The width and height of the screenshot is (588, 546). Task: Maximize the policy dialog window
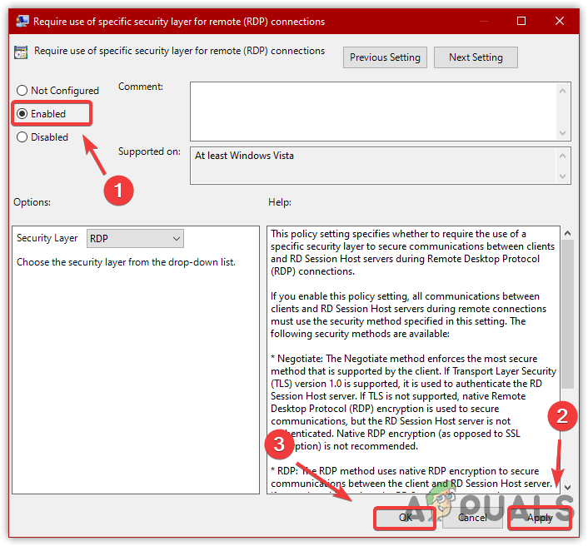tap(521, 21)
